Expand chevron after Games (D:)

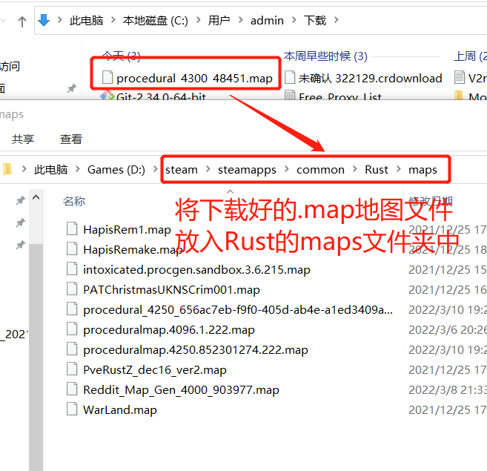point(155,169)
